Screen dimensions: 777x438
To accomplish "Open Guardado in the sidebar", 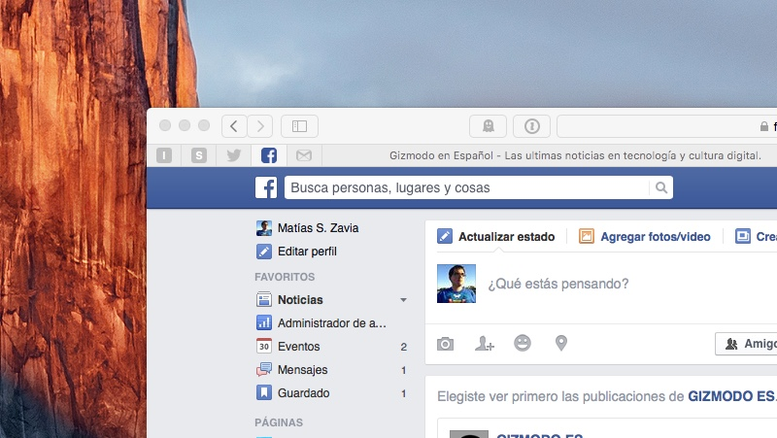I will tap(303, 393).
